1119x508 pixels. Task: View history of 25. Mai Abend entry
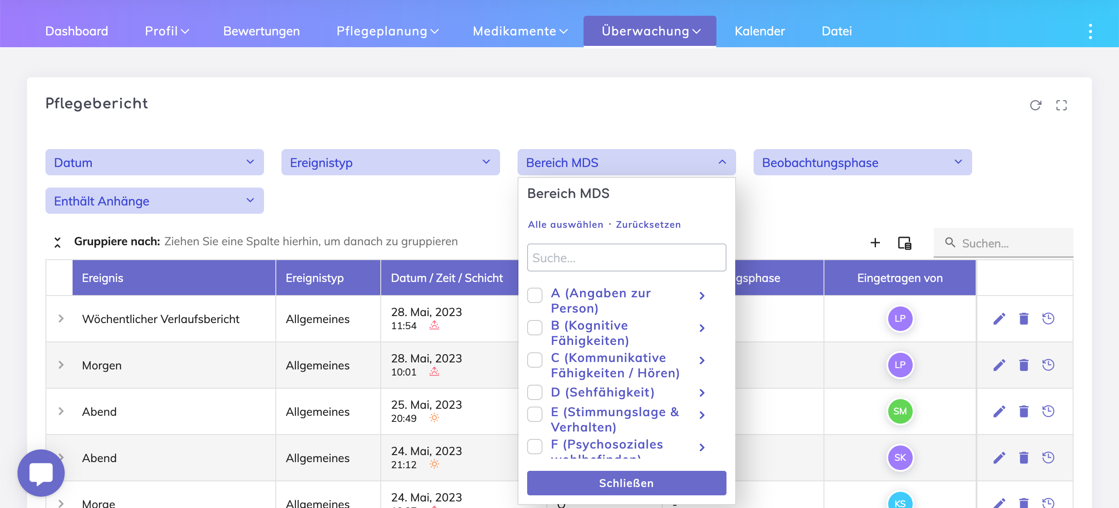click(1048, 411)
